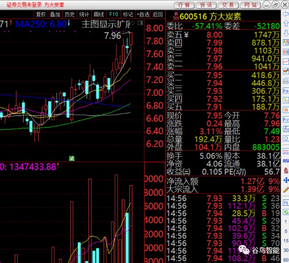Screen dimensions: 289x263
Task: Click the red dollar sign icon
Action: [x=286, y=171]
